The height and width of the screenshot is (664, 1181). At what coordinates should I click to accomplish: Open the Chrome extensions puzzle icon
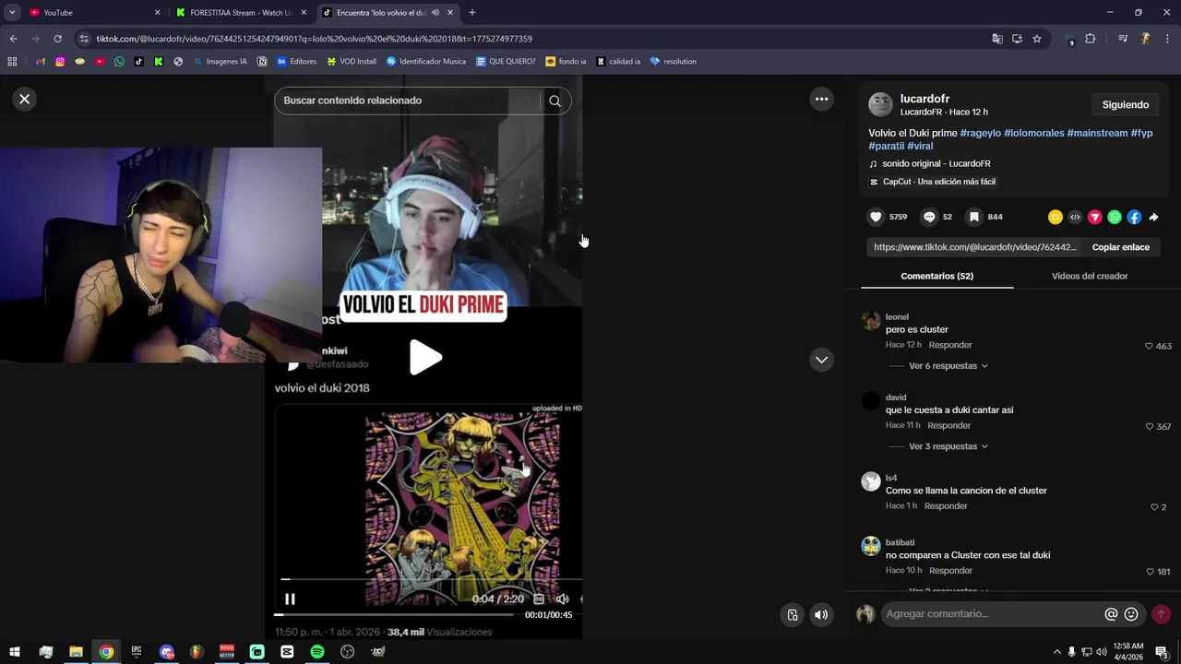pos(1091,39)
